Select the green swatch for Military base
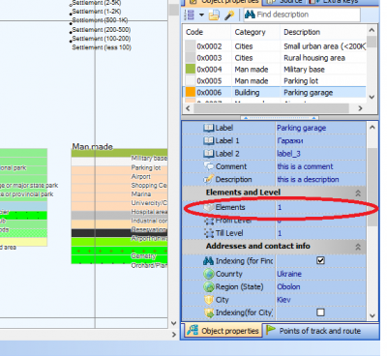Viewport: 387px width, 356px height. 191,70
